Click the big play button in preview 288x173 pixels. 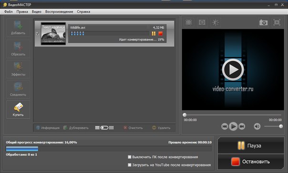tap(233, 69)
